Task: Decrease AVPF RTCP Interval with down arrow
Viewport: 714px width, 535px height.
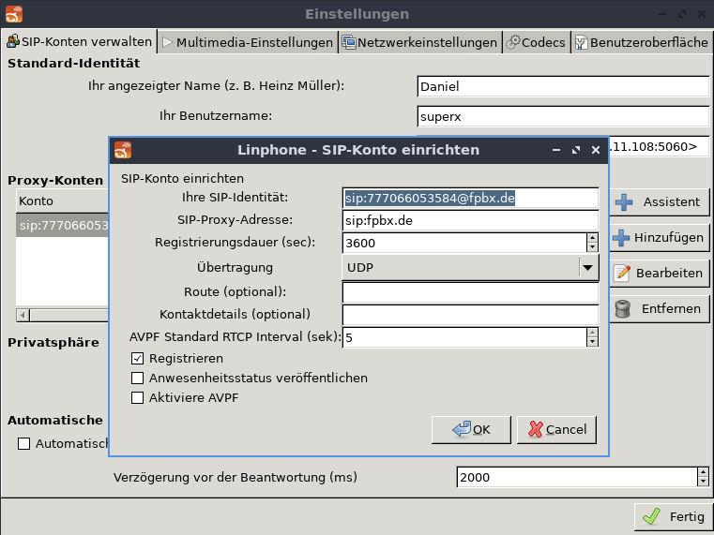Action: (x=592, y=342)
